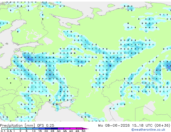171x132 pixels.
Task: Click the 25–30 mm dark navy swatch
Action: [54, 128]
